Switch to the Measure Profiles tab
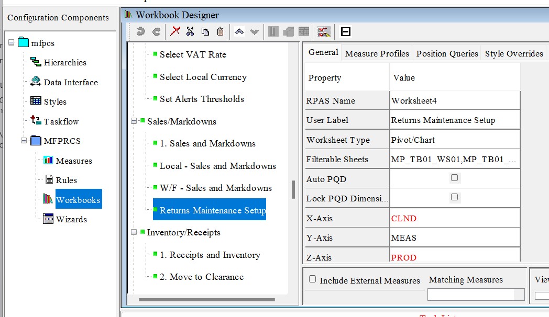Image resolution: width=549 pixels, height=317 pixels. click(377, 53)
